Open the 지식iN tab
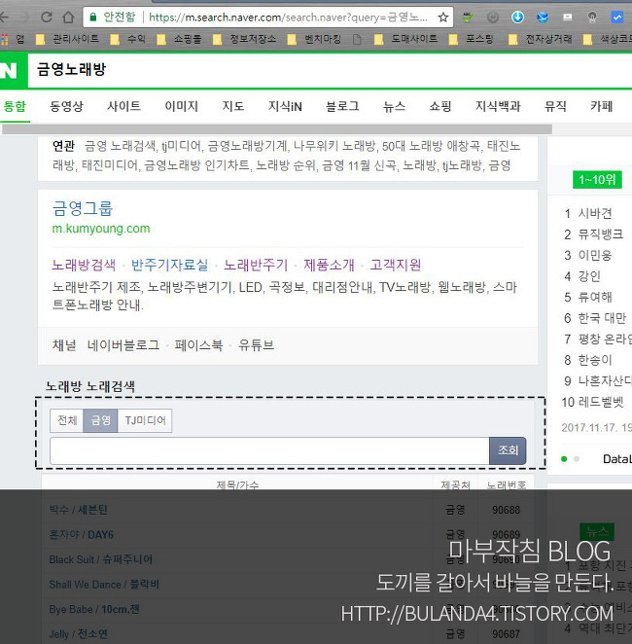This screenshot has width=632, height=644. (285, 106)
